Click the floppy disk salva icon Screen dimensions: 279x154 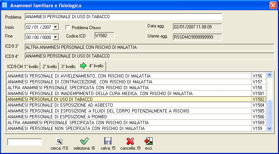tap(108, 141)
